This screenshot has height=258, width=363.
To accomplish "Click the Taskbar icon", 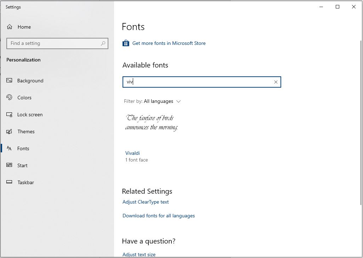I will click(x=10, y=182).
